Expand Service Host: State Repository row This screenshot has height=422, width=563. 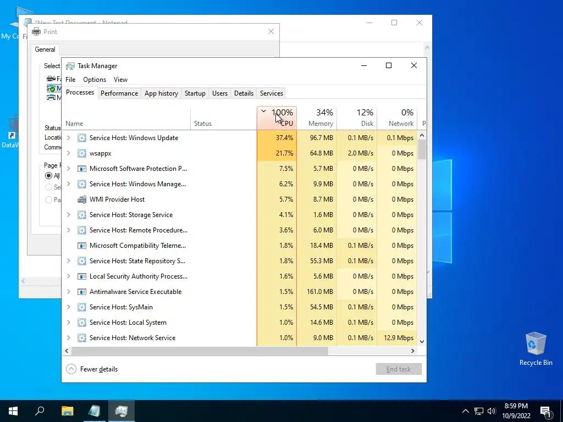pyautogui.click(x=69, y=261)
